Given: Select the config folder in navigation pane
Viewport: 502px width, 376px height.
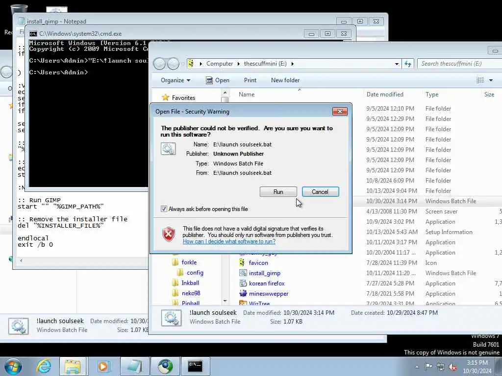Looking at the screenshot, I should click(195, 273).
